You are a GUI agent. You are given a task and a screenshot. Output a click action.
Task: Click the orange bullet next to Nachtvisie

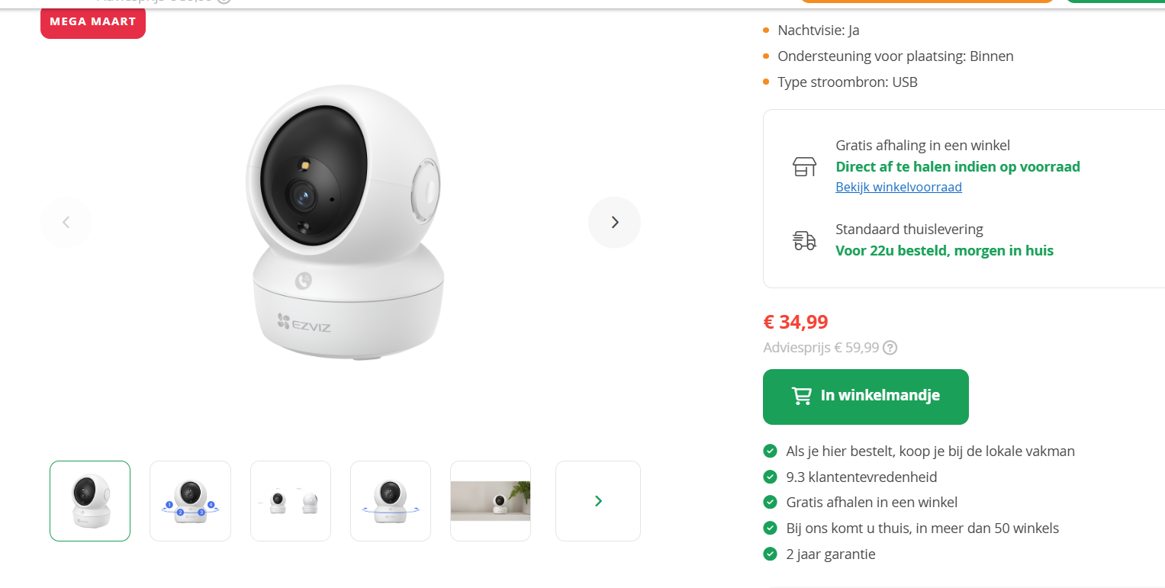click(x=764, y=31)
